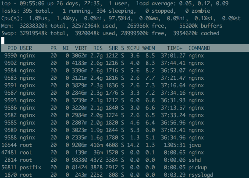Click the Cpu(s) statistics line
This screenshot has height=178, width=249.
pyautogui.click(x=121, y=18)
